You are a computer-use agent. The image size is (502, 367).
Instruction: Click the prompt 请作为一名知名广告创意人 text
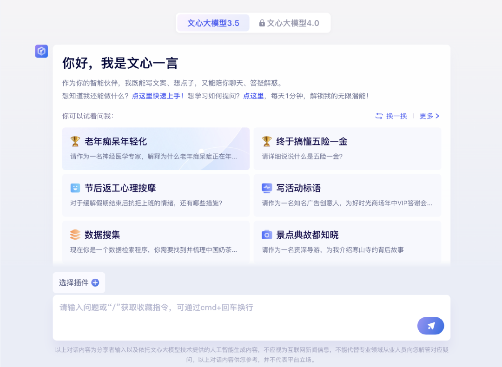click(x=347, y=203)
